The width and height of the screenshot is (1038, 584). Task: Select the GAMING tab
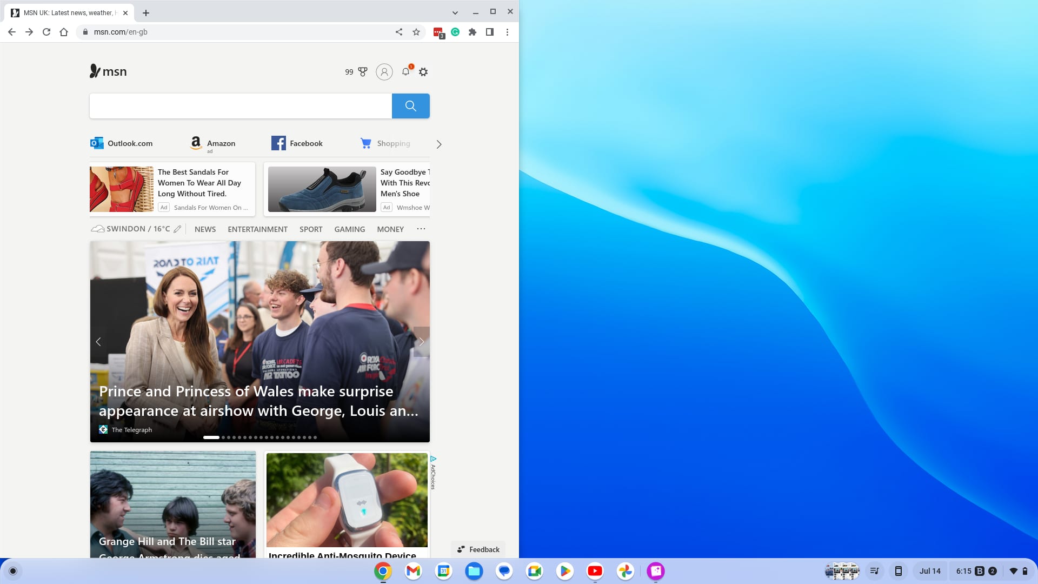click(x=349, y=229)
